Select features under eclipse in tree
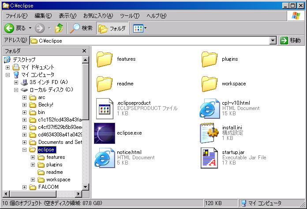The height and width of the screenshot is (209, 307). [56, 157]
